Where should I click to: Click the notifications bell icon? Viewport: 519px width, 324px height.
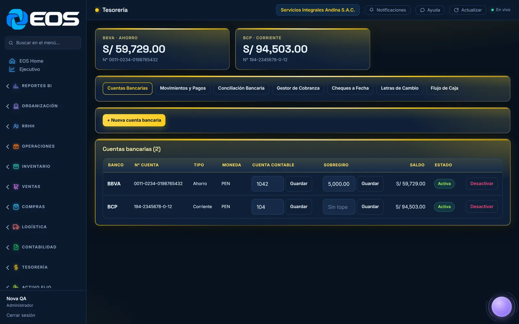(372, 10)
